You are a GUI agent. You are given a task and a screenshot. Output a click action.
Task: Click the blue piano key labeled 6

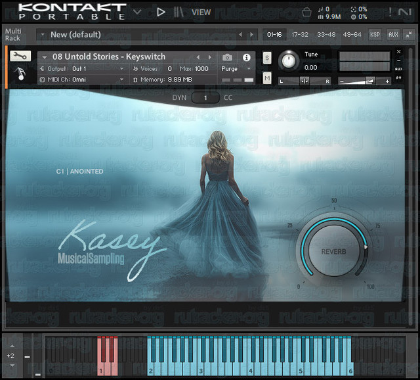[350, 370]
